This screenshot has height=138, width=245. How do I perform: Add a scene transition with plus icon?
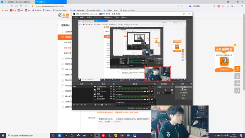click(165, 90)
